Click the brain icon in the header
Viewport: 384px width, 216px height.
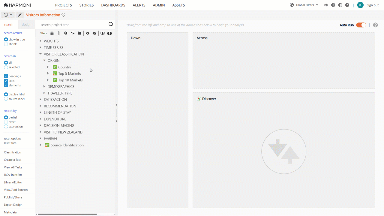click(333, 5)
